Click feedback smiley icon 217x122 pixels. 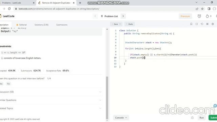coord(215,106)
